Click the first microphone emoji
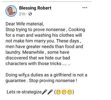 [45, 92]
